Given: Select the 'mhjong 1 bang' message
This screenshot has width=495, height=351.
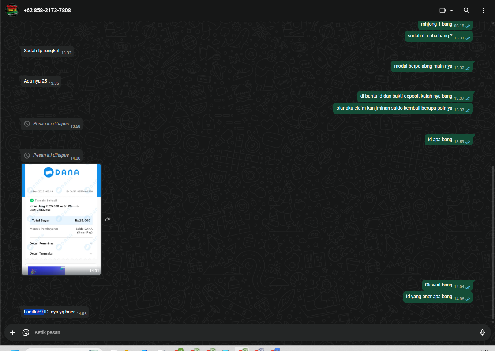Looking at the screenshot, I should click(445, 25).
